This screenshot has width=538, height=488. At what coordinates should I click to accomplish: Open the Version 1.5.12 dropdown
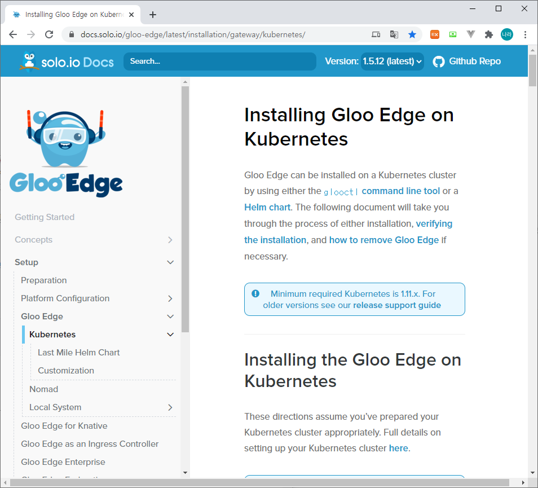(392, 61)
